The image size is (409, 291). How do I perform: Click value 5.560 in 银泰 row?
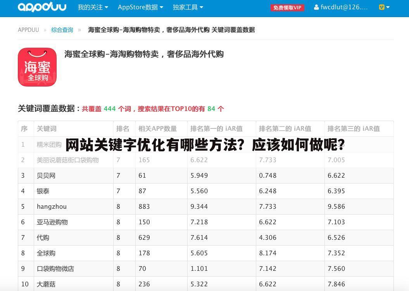pyautogui.click(x=199, y=191)
